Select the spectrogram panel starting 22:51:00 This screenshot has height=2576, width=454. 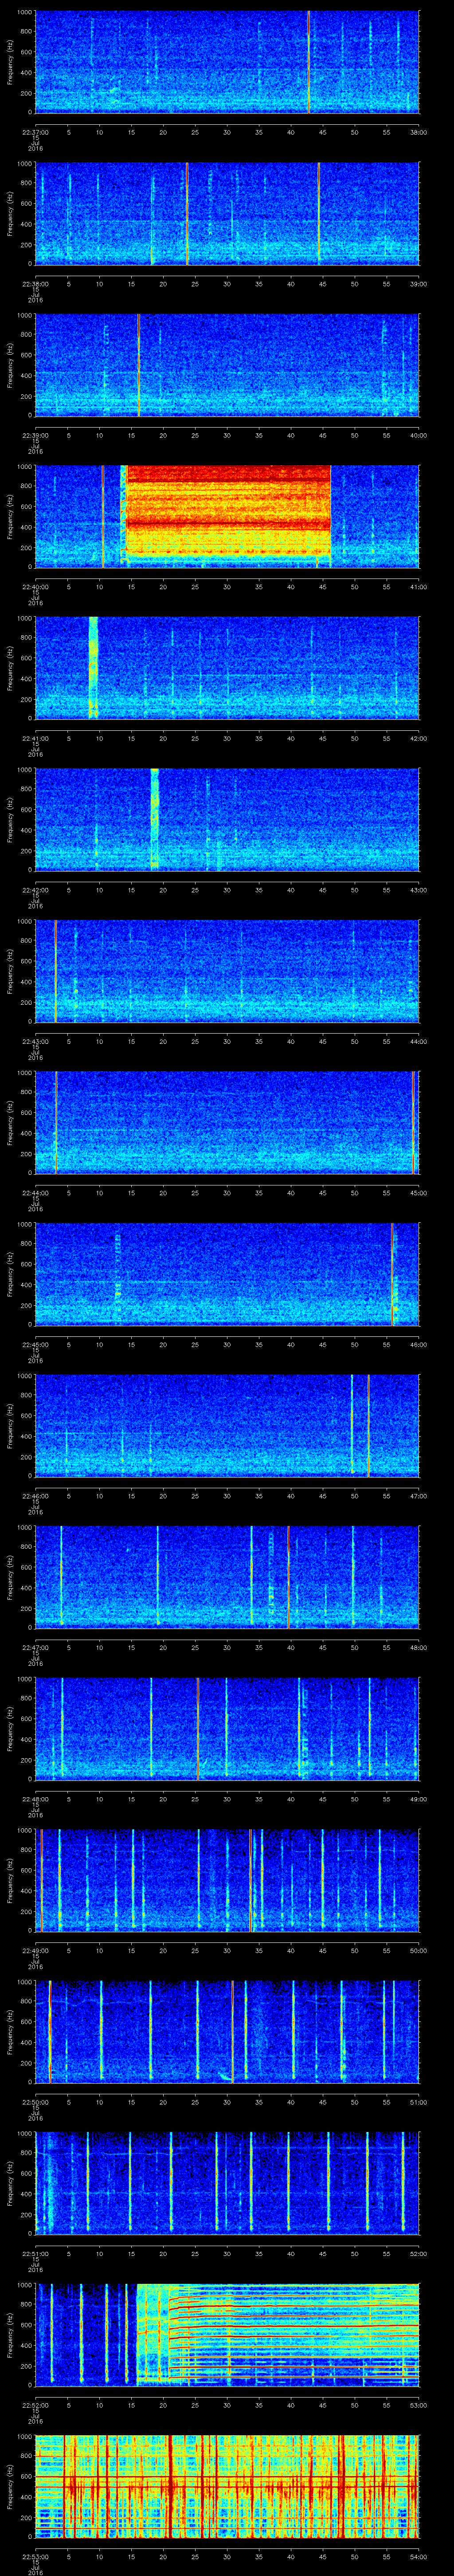point(227,2183)
